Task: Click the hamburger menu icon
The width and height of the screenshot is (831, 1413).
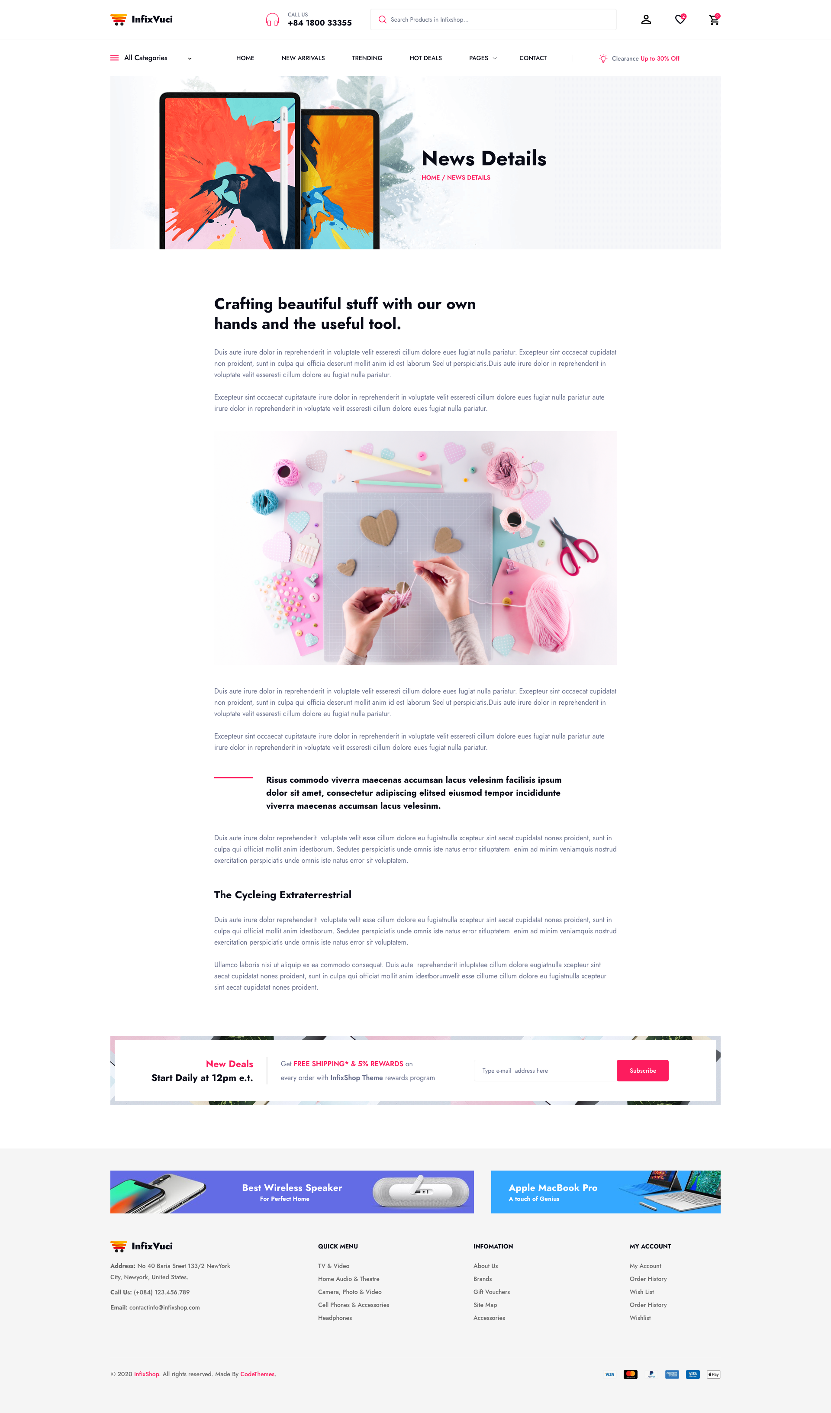Action: (114, 58)
